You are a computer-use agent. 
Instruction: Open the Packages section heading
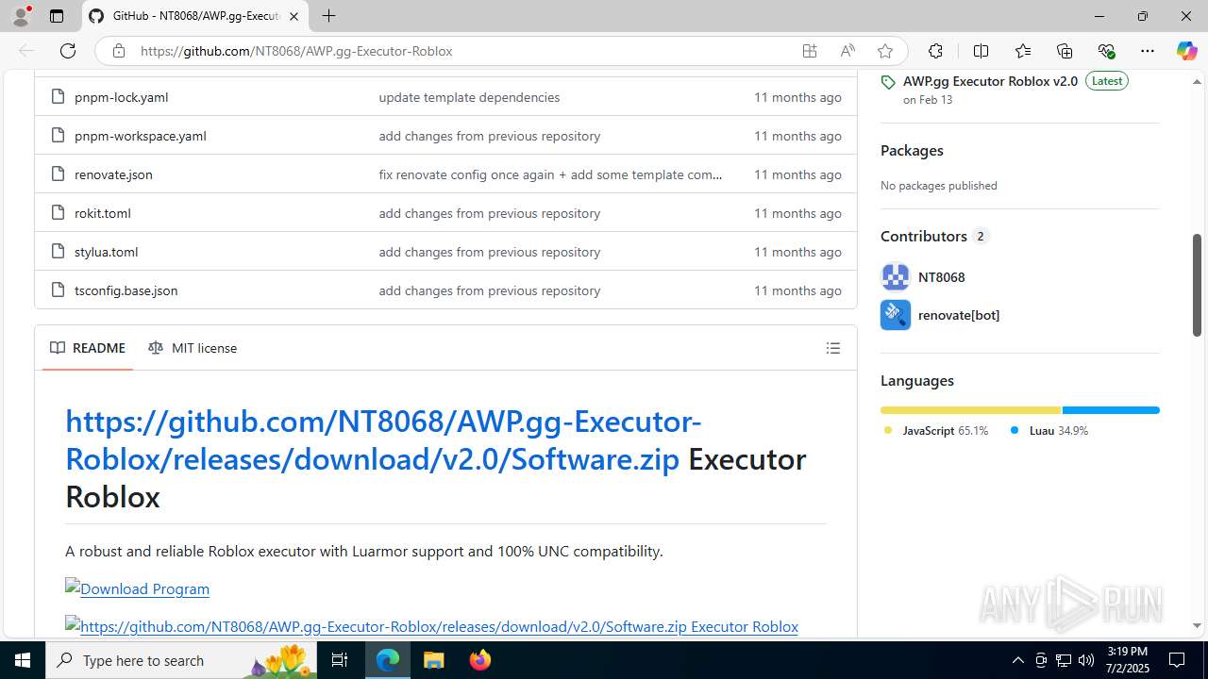pos(912,151)
